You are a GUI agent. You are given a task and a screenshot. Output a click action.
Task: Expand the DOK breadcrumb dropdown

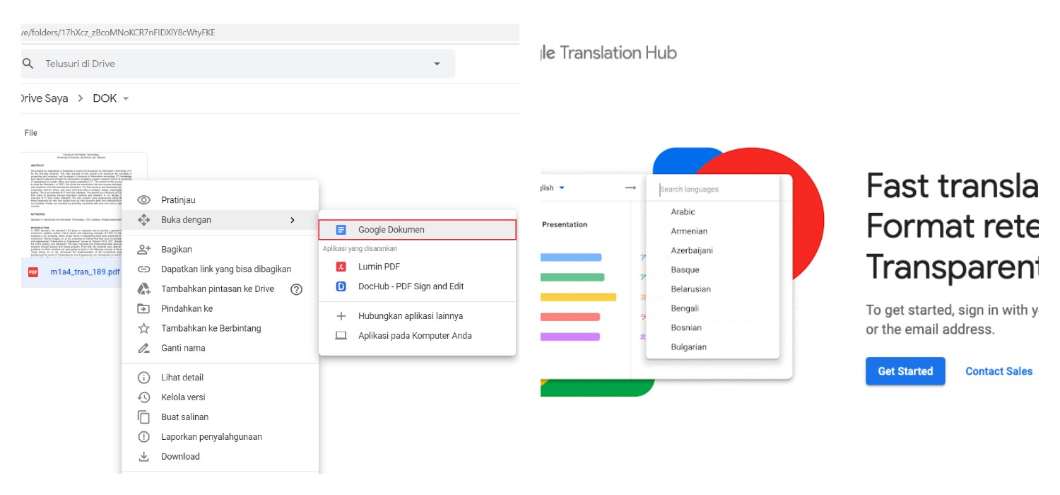[124, 98]
